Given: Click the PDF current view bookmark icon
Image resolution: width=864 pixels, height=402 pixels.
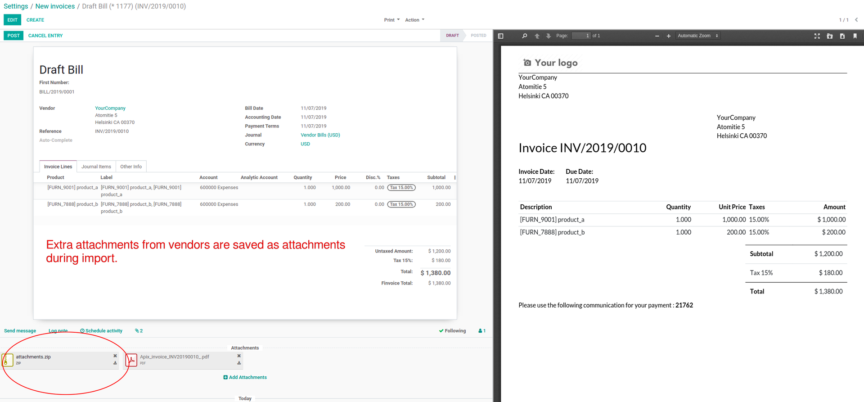Looking at the screenshot, I should 855,36.
